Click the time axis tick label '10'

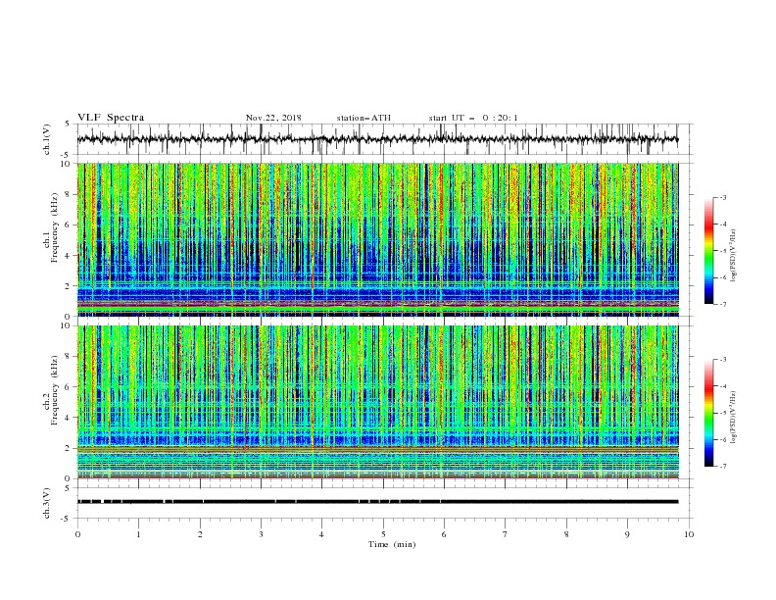pyautogui.click(x=689, y=534)
